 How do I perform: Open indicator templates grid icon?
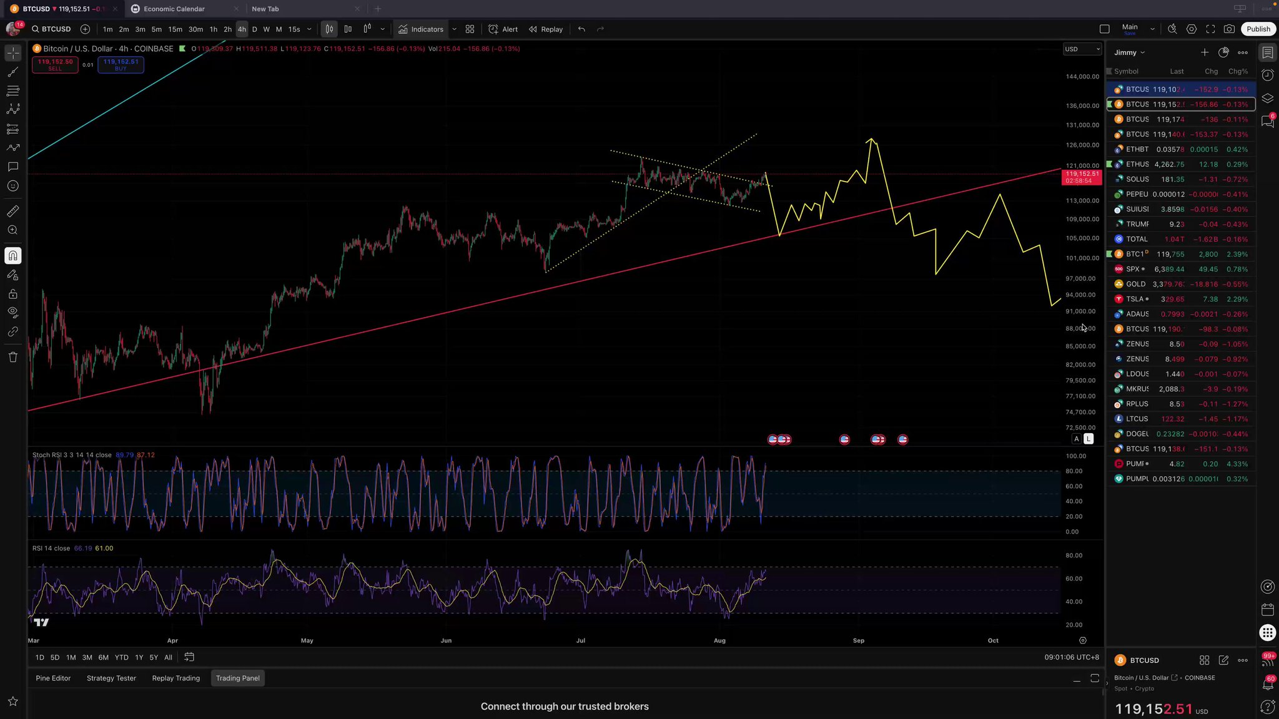click(470, 29)
